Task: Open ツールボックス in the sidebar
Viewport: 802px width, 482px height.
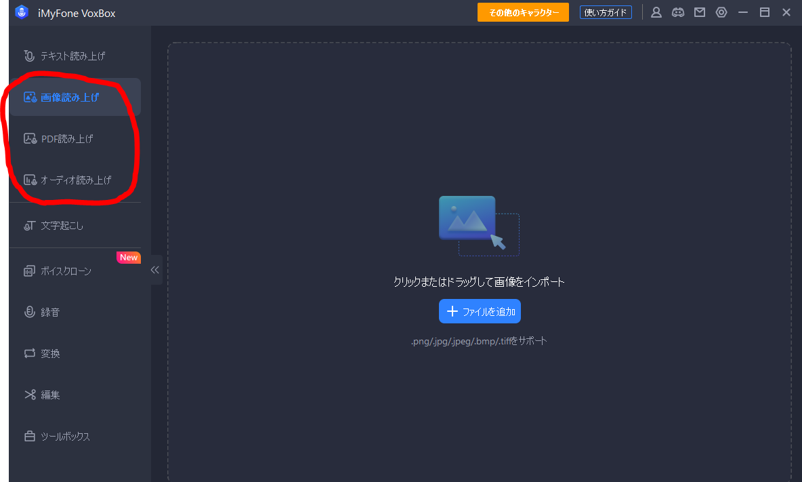Action: tap(65, 437)
